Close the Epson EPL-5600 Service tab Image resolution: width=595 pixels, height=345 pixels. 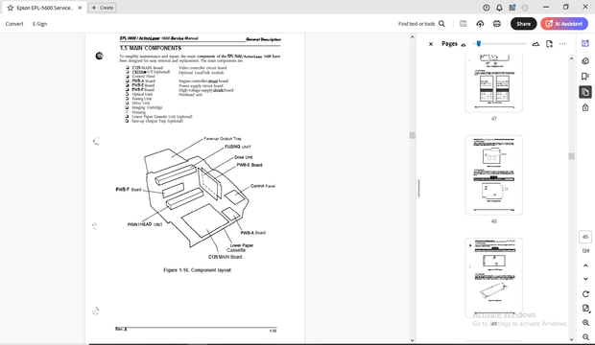pyautogui.click(x=80, y=8)
